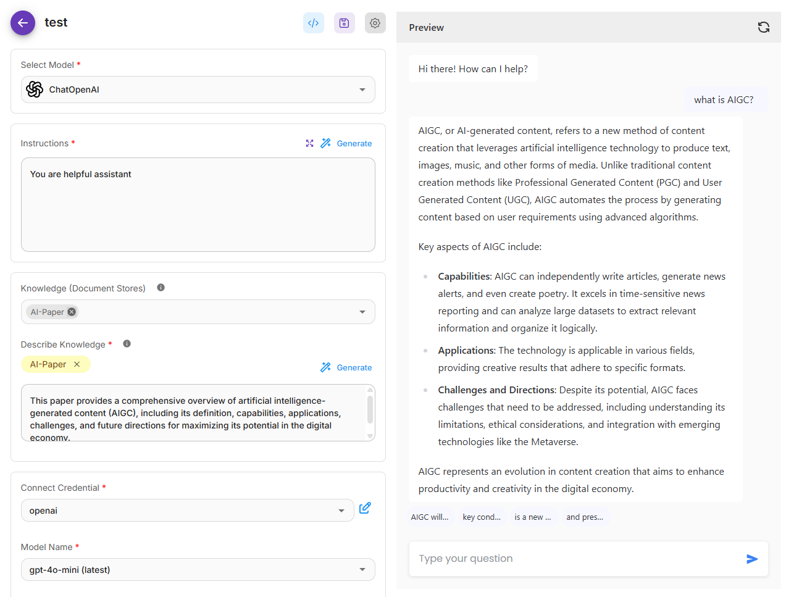The height and width of the screenshot is (597, 786).
Task: Open the settings gear menu
Action: coord(375,22)
